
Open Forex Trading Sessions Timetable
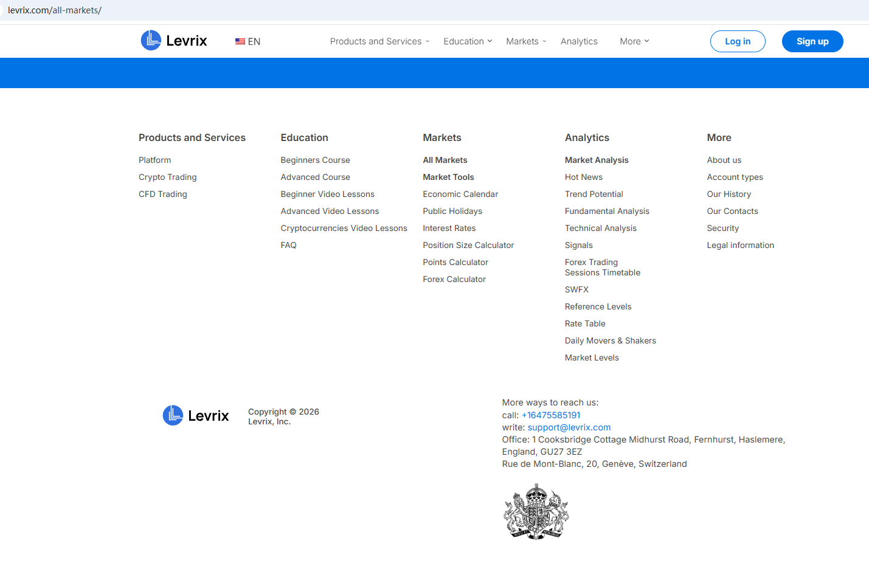[603, 267]
